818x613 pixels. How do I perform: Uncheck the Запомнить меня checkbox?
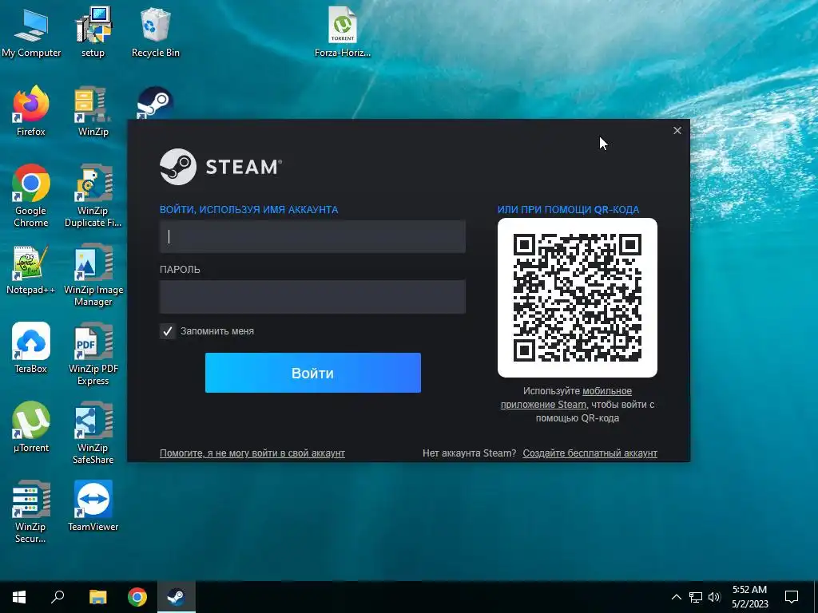[168, 331]
